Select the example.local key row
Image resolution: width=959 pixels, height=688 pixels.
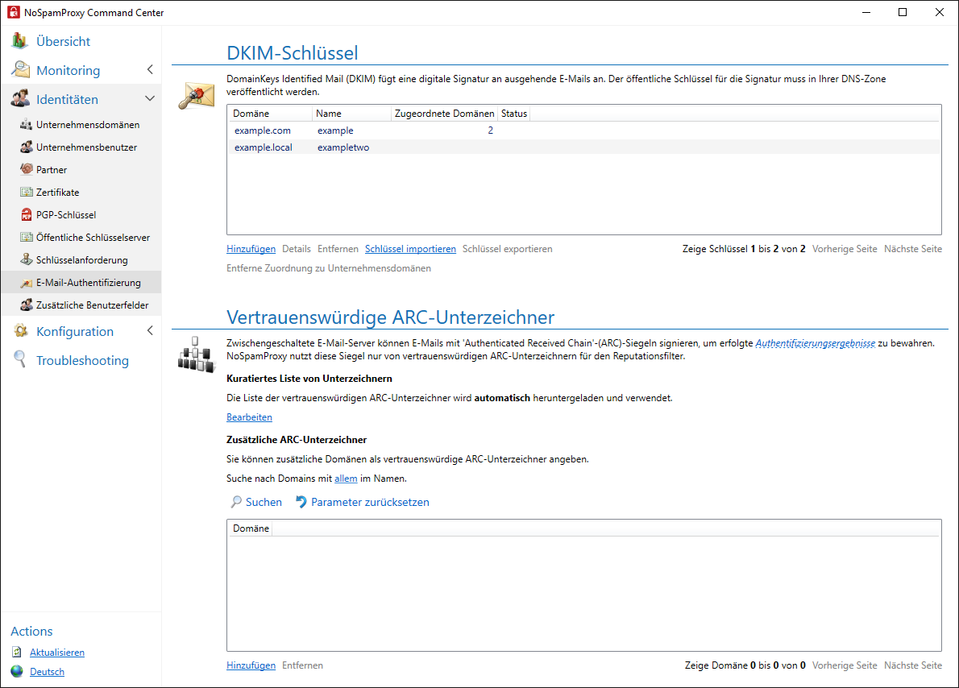click(583, 147)
